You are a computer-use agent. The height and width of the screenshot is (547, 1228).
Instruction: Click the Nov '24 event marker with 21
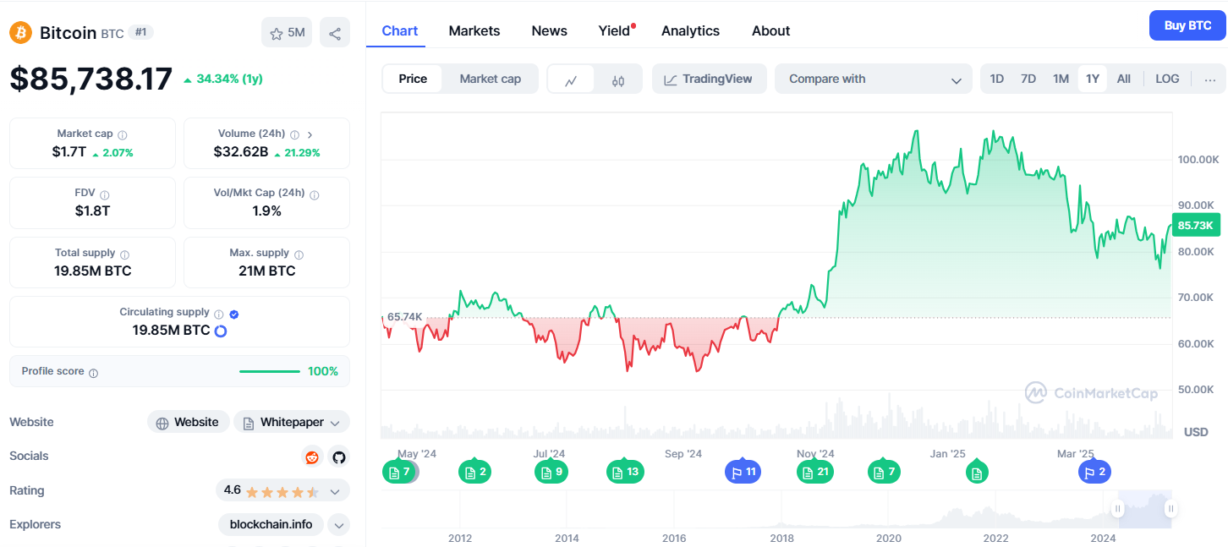(815, 472)
